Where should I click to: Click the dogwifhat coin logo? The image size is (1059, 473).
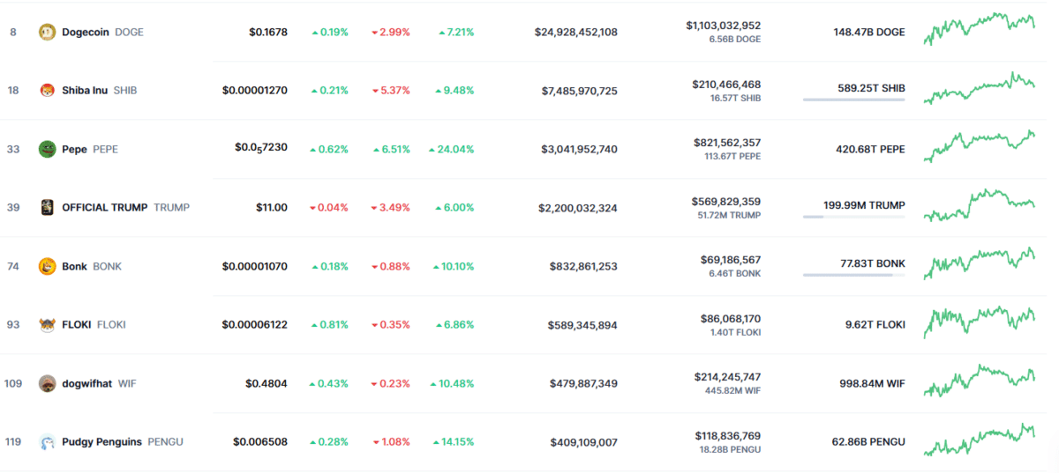pyautogui.click(x=48, y=383)
